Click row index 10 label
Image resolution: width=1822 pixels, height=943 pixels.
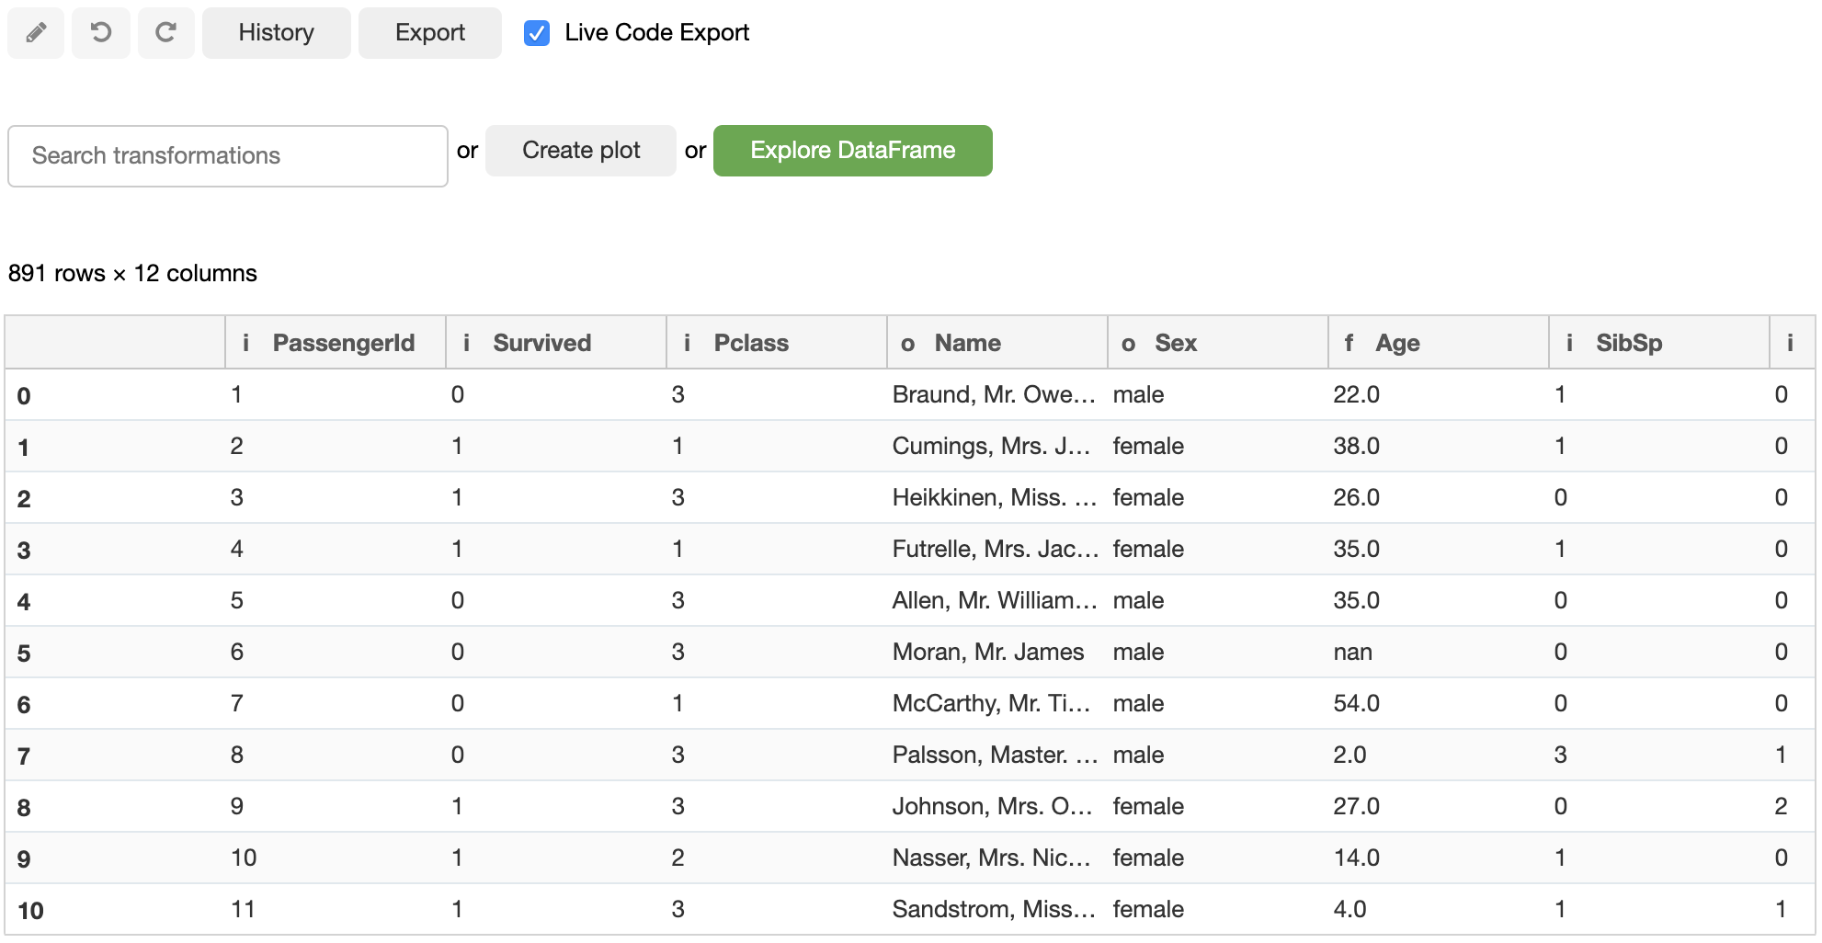(x=30, y=911)
